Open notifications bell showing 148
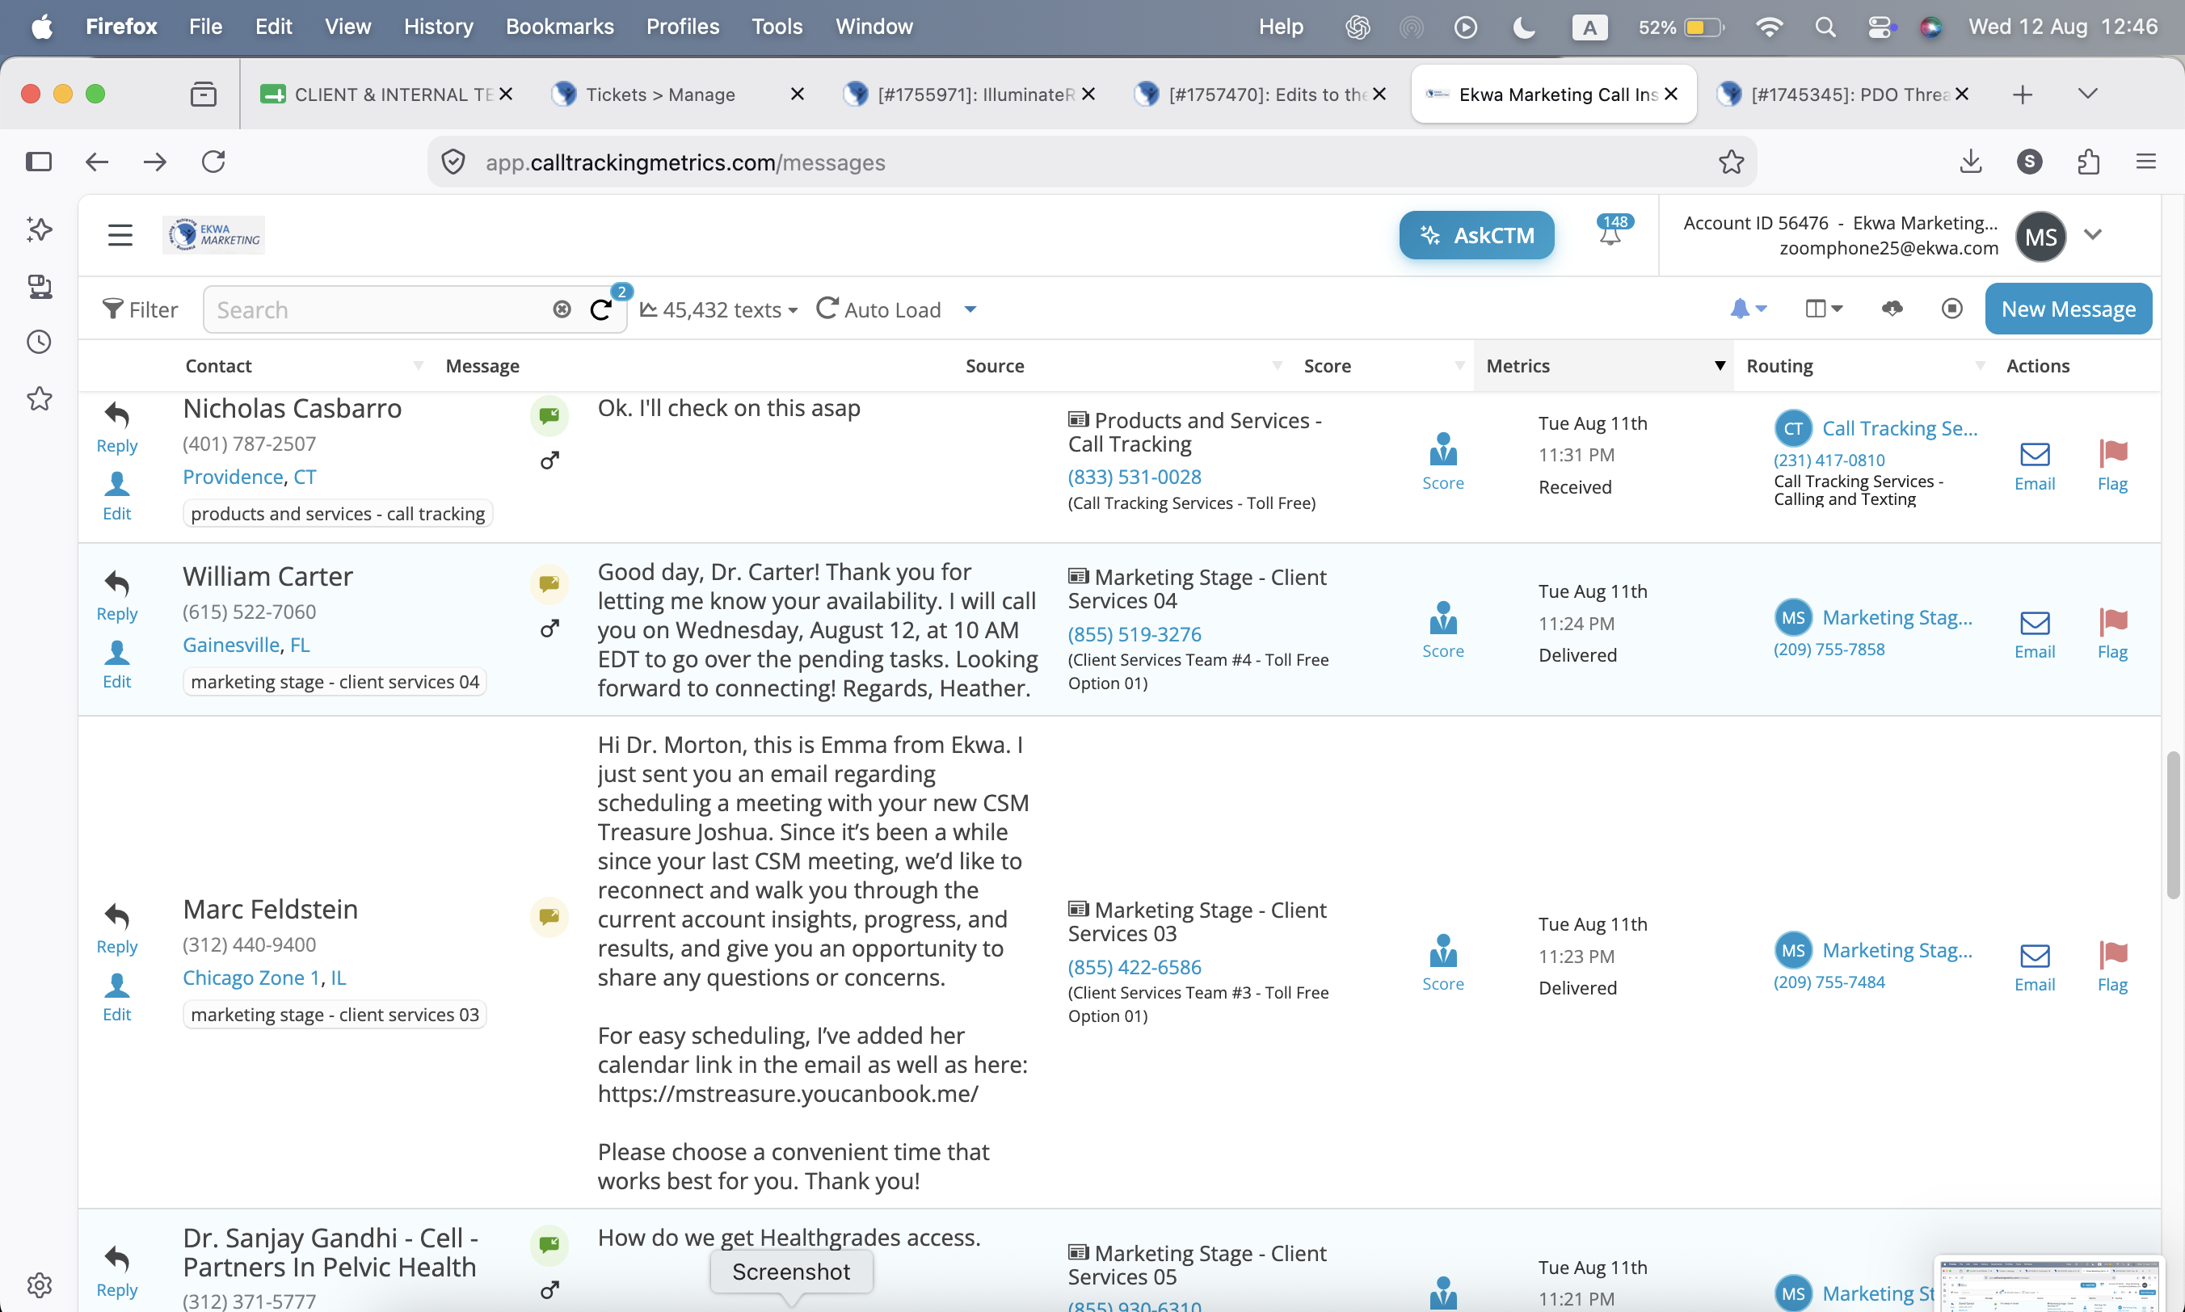 tap(1611, 232)
